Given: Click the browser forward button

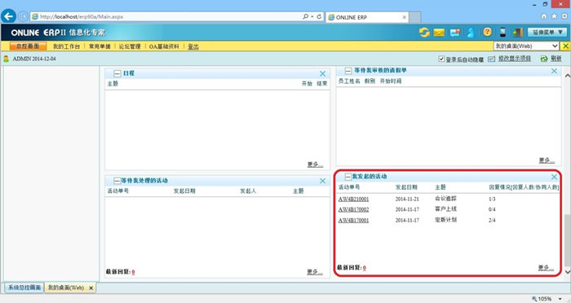Looking at the screenshot, I should pos(23,16).
